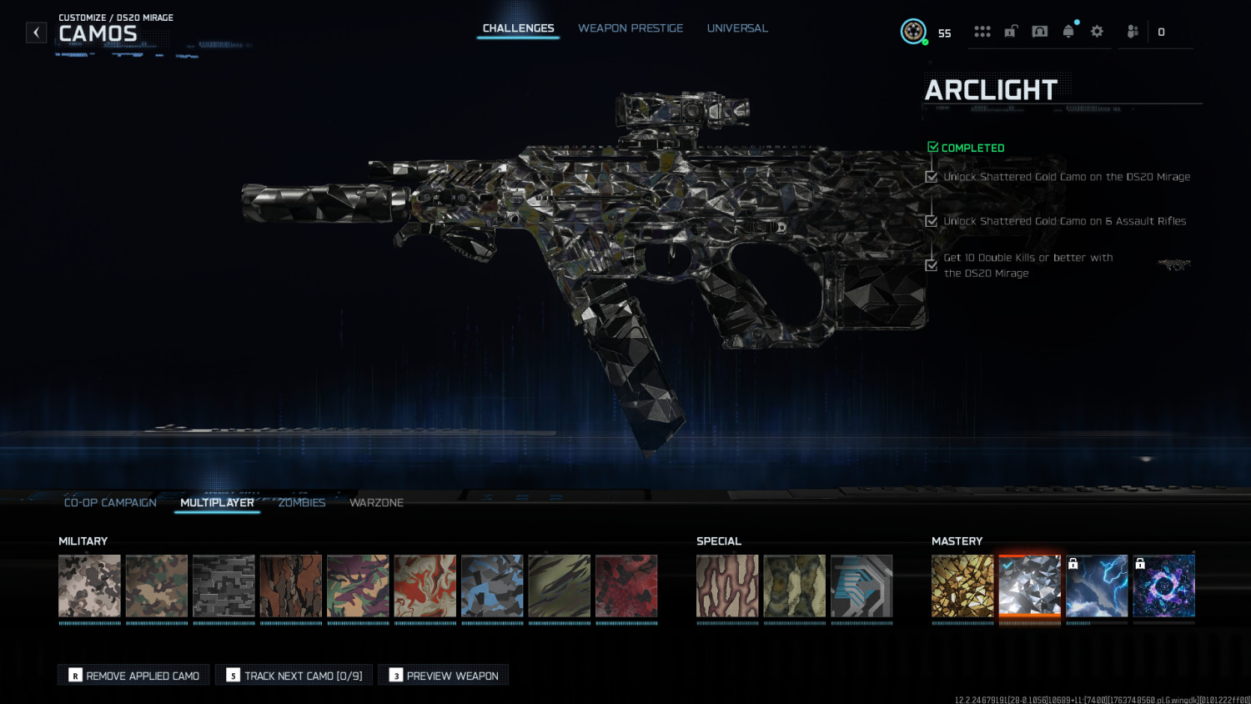Select the Co-op Campaign camo category
The height and width of the screenshot is (704, 1251).
110,502
